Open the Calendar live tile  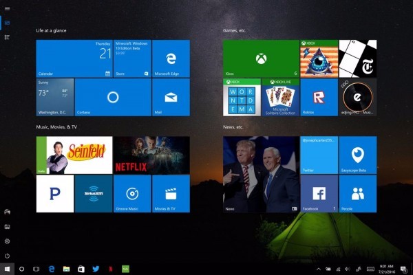(74, 58)
